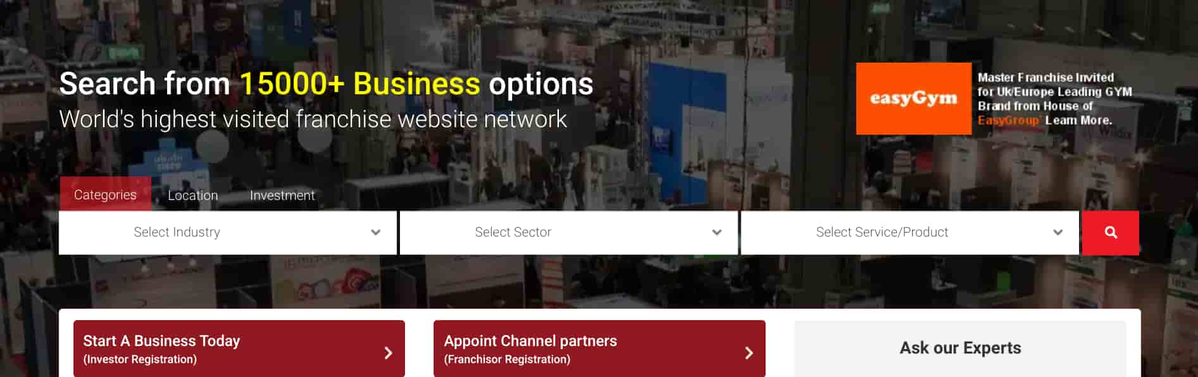Click the chevron arrow inside Select Industry
Viewport: 1198px width, 377px height.
tap(376, 233)
